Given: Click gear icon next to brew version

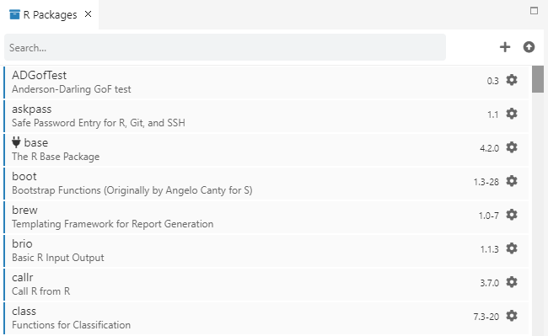Looking at the screenshot, I should coord(512,215).
